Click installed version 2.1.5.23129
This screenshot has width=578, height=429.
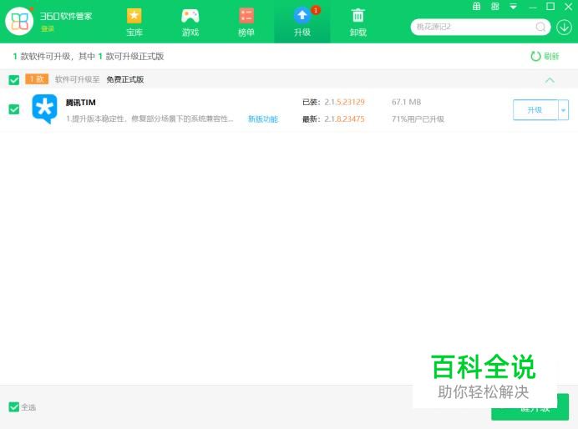pyautogui.click(x=344, y=102)
